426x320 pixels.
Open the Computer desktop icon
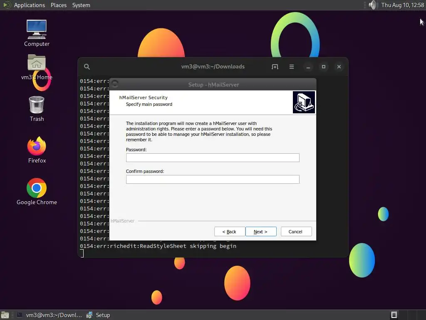37,33
